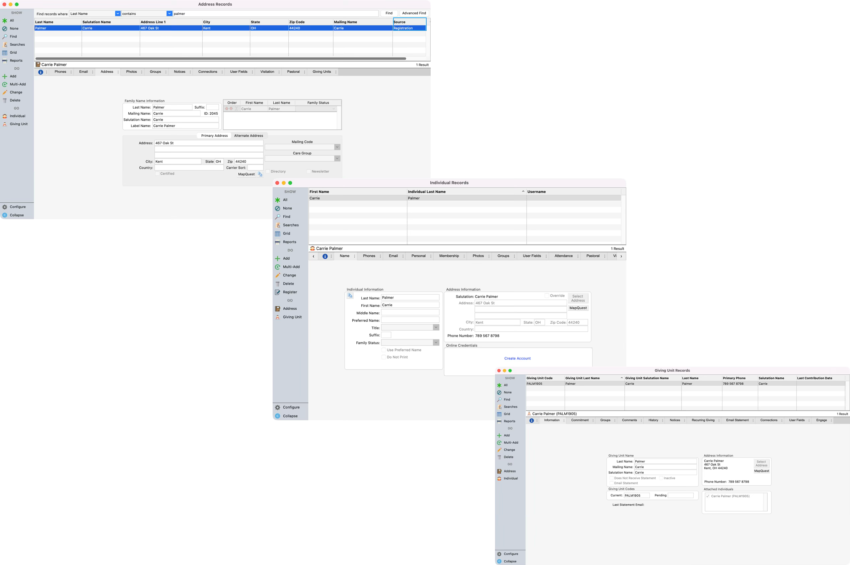Select the Alternate Address tab
Screen dimensions: 850x565
click(x=249, y=136)
